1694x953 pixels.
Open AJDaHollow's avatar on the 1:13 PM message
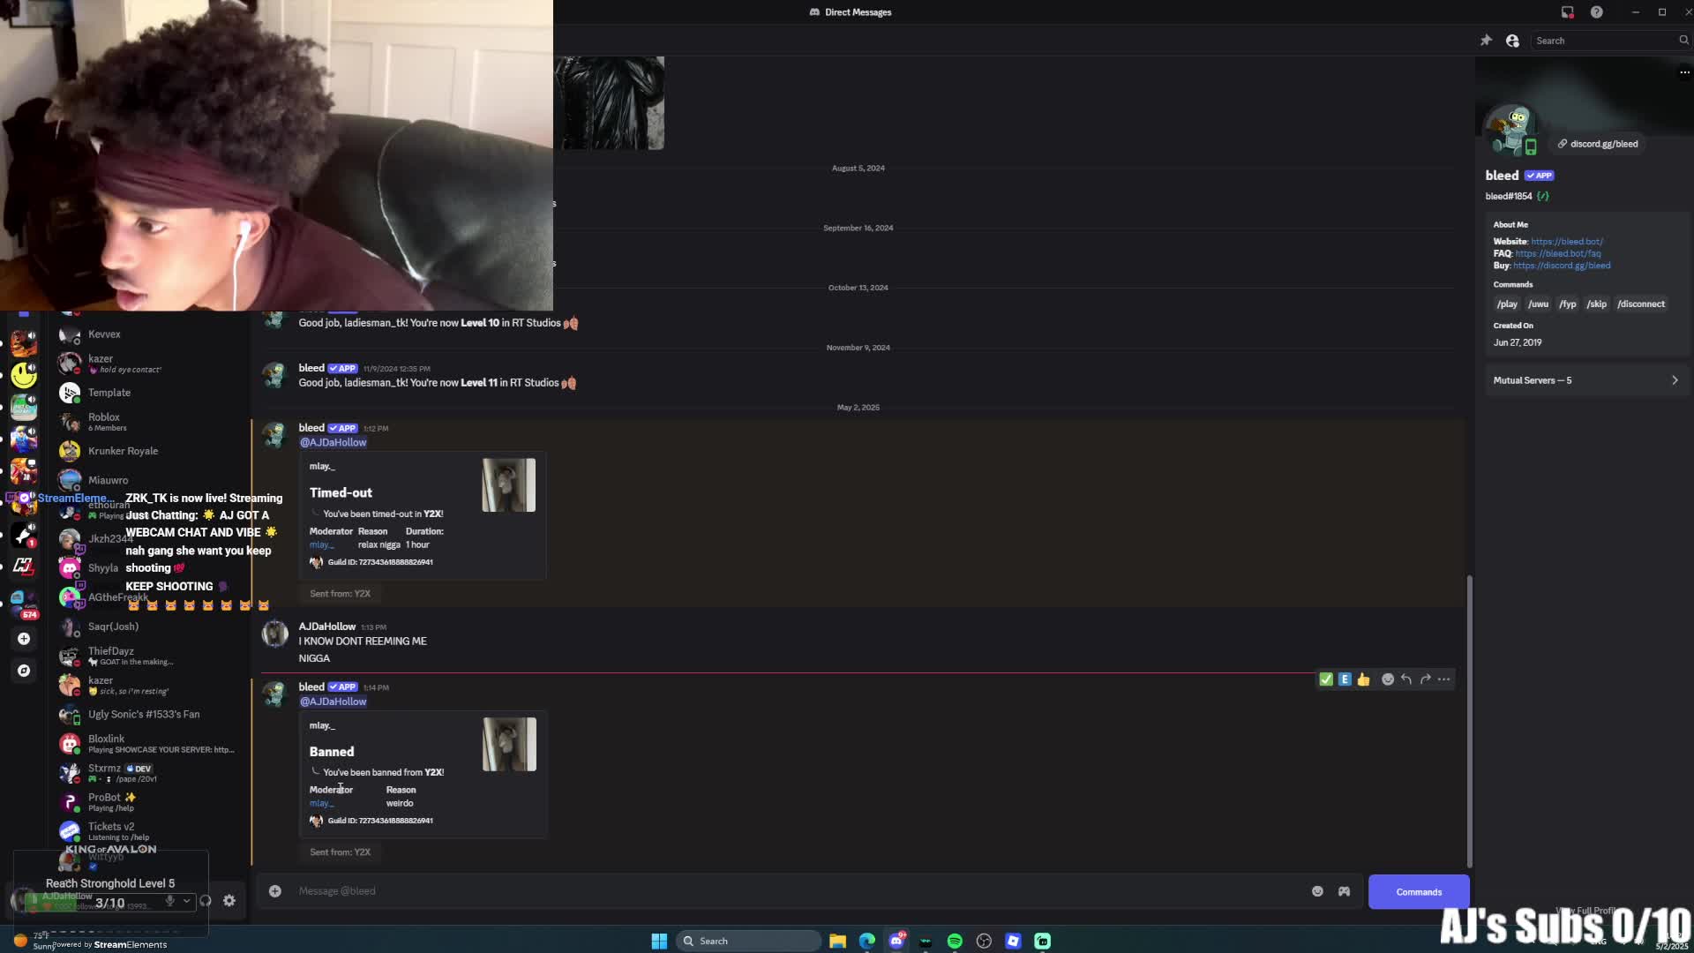click(275, 634)
